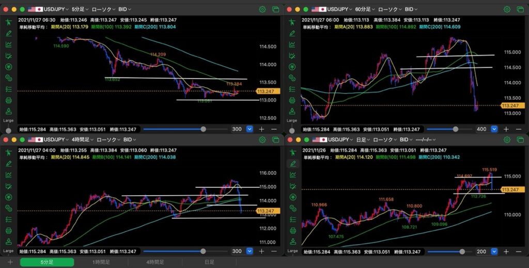Click the 115.519 high label in 日足 chart
529x268 pixels.
click(489, 169)
